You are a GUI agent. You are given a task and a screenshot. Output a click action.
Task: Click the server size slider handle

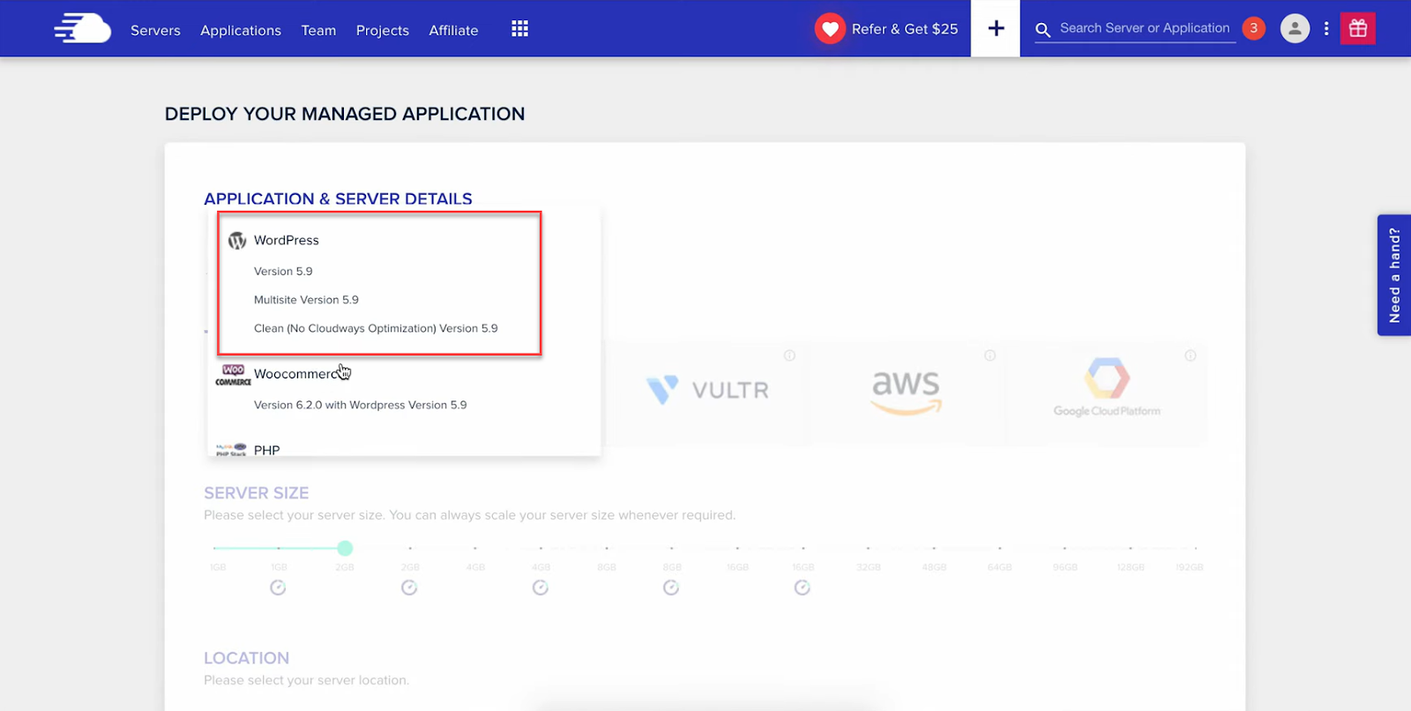pyautogui.click(x=345, y=548)
